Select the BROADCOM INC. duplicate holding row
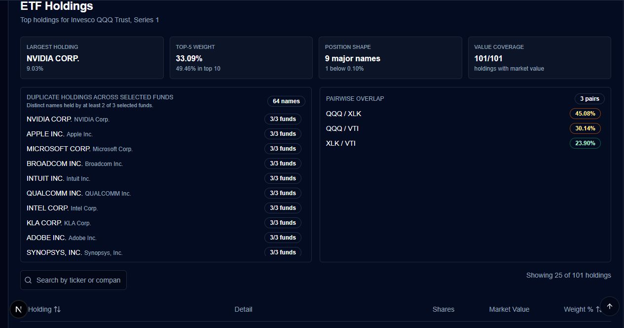 [164, 164]
